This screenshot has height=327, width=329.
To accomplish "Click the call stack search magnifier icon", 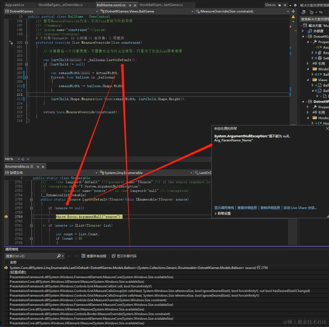I will point(59,256).
